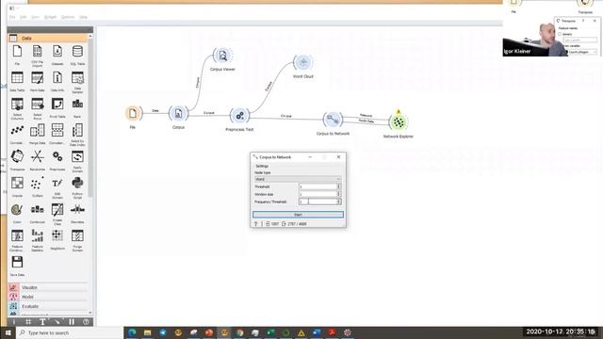Screen dimensions: 603x339
Task: Click the arrow annotation tool
Action: (x=57, y=322)
